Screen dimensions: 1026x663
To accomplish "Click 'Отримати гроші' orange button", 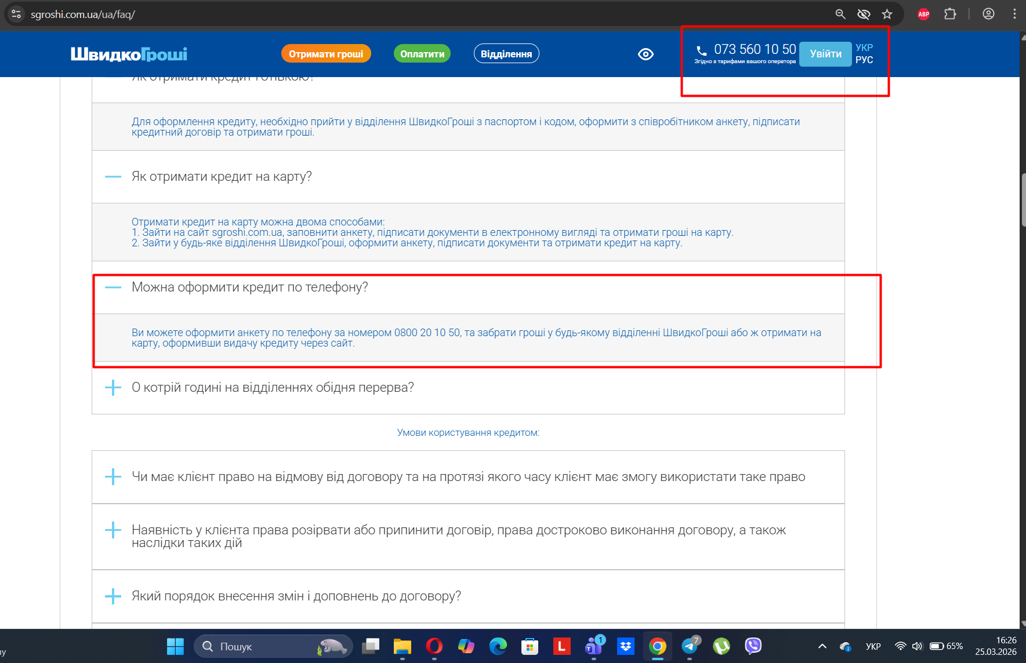I will click(x=326, y=54).
